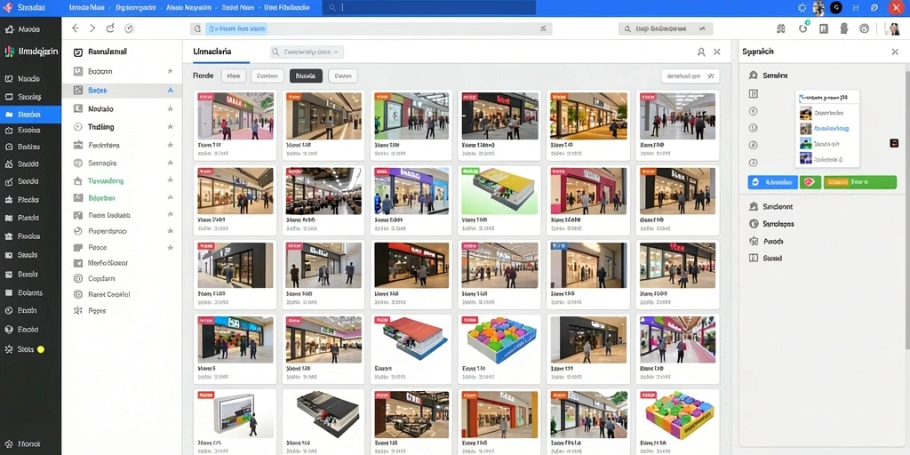Toggle the favorite star on the first sidebar list item
Viewport: 910px width, 455px height.
tap(170, 71)
